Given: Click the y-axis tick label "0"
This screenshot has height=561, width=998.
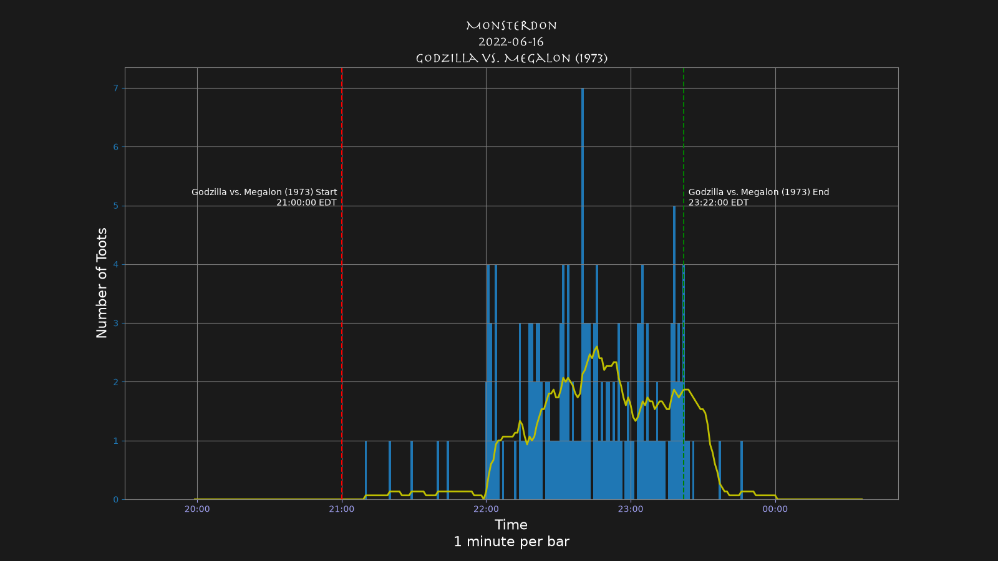Looking at the screenshot, I should click(x=115, y=500).
